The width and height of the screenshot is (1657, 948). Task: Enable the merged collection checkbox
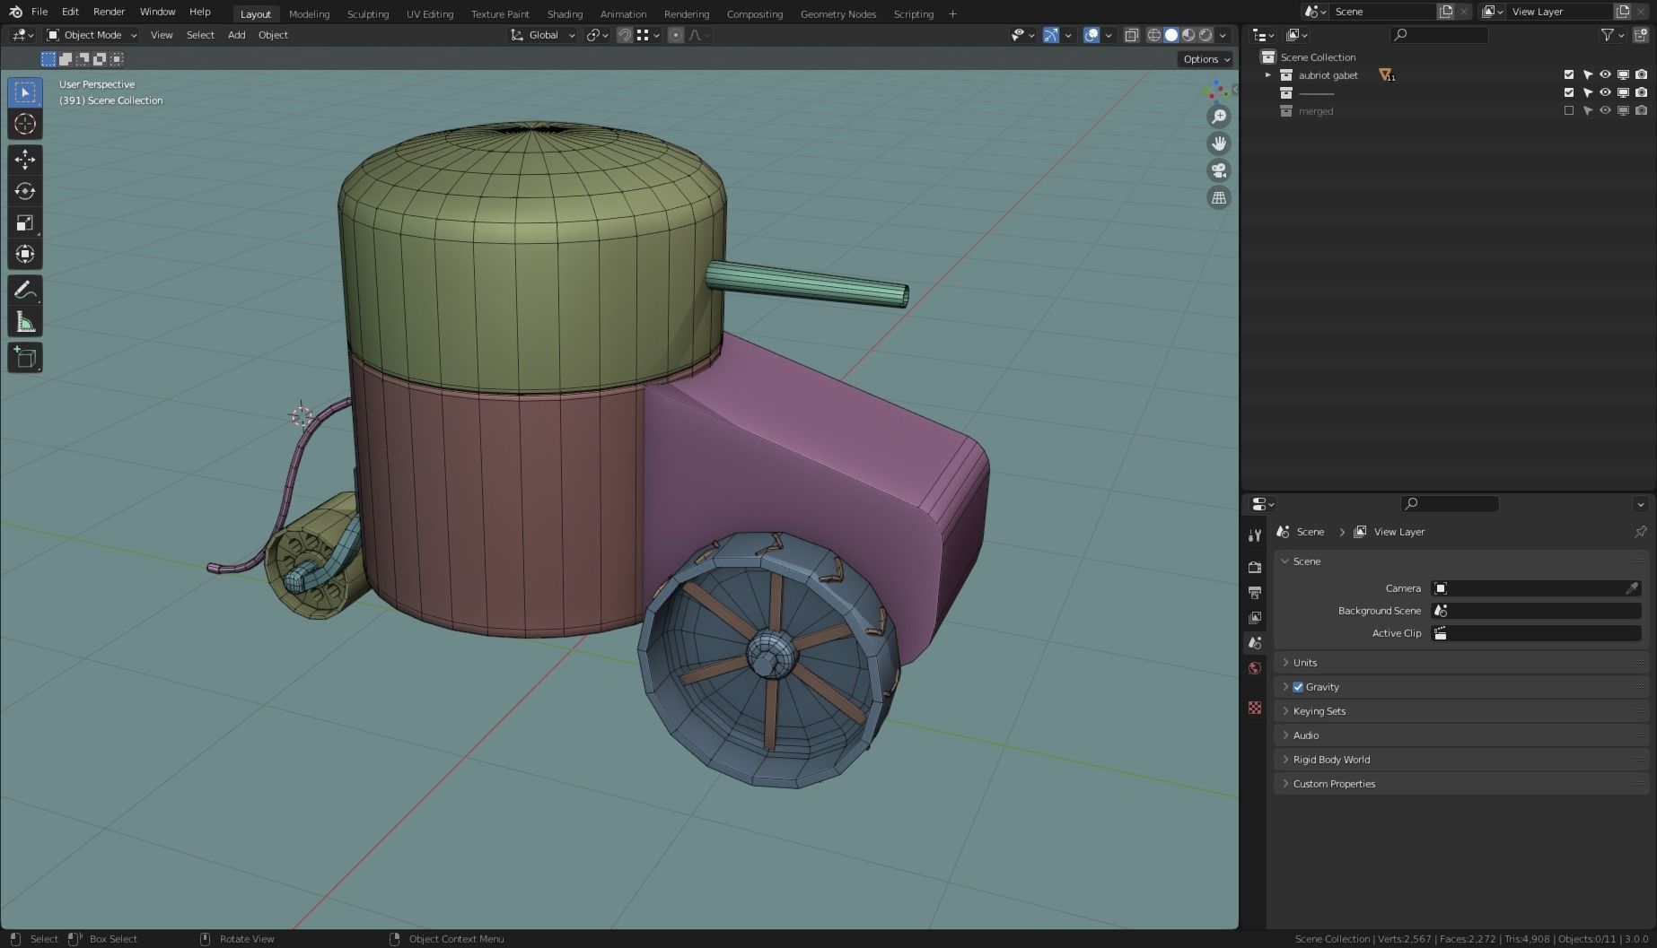pos(1569,110)
